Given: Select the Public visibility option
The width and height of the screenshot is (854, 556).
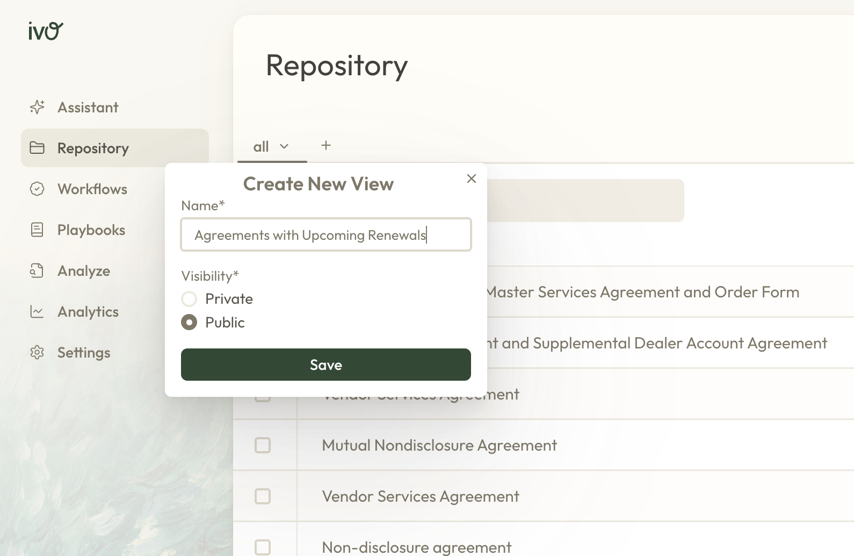Looking at the screenshot, I should pyautogui.click(x=189, y=323).
